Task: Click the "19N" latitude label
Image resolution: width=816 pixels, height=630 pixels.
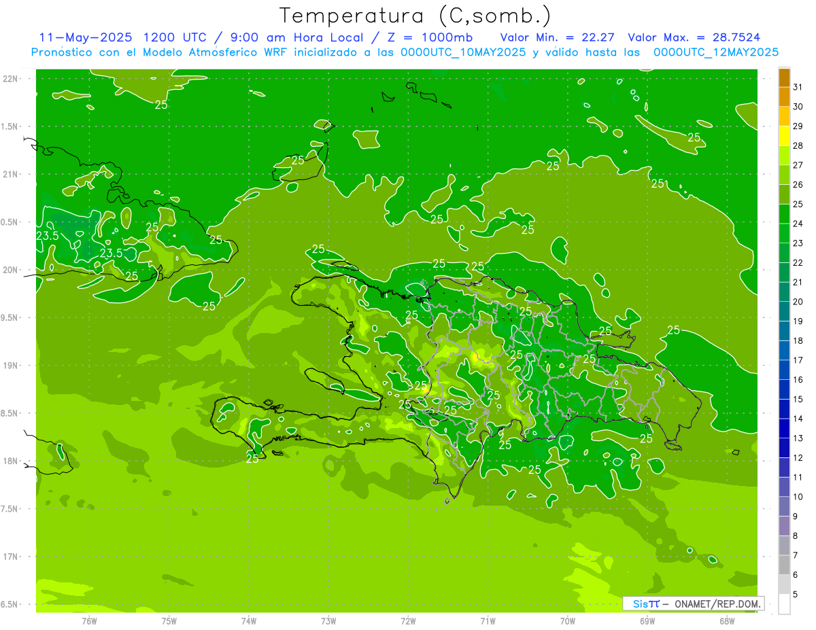Action: pos(10,366)
